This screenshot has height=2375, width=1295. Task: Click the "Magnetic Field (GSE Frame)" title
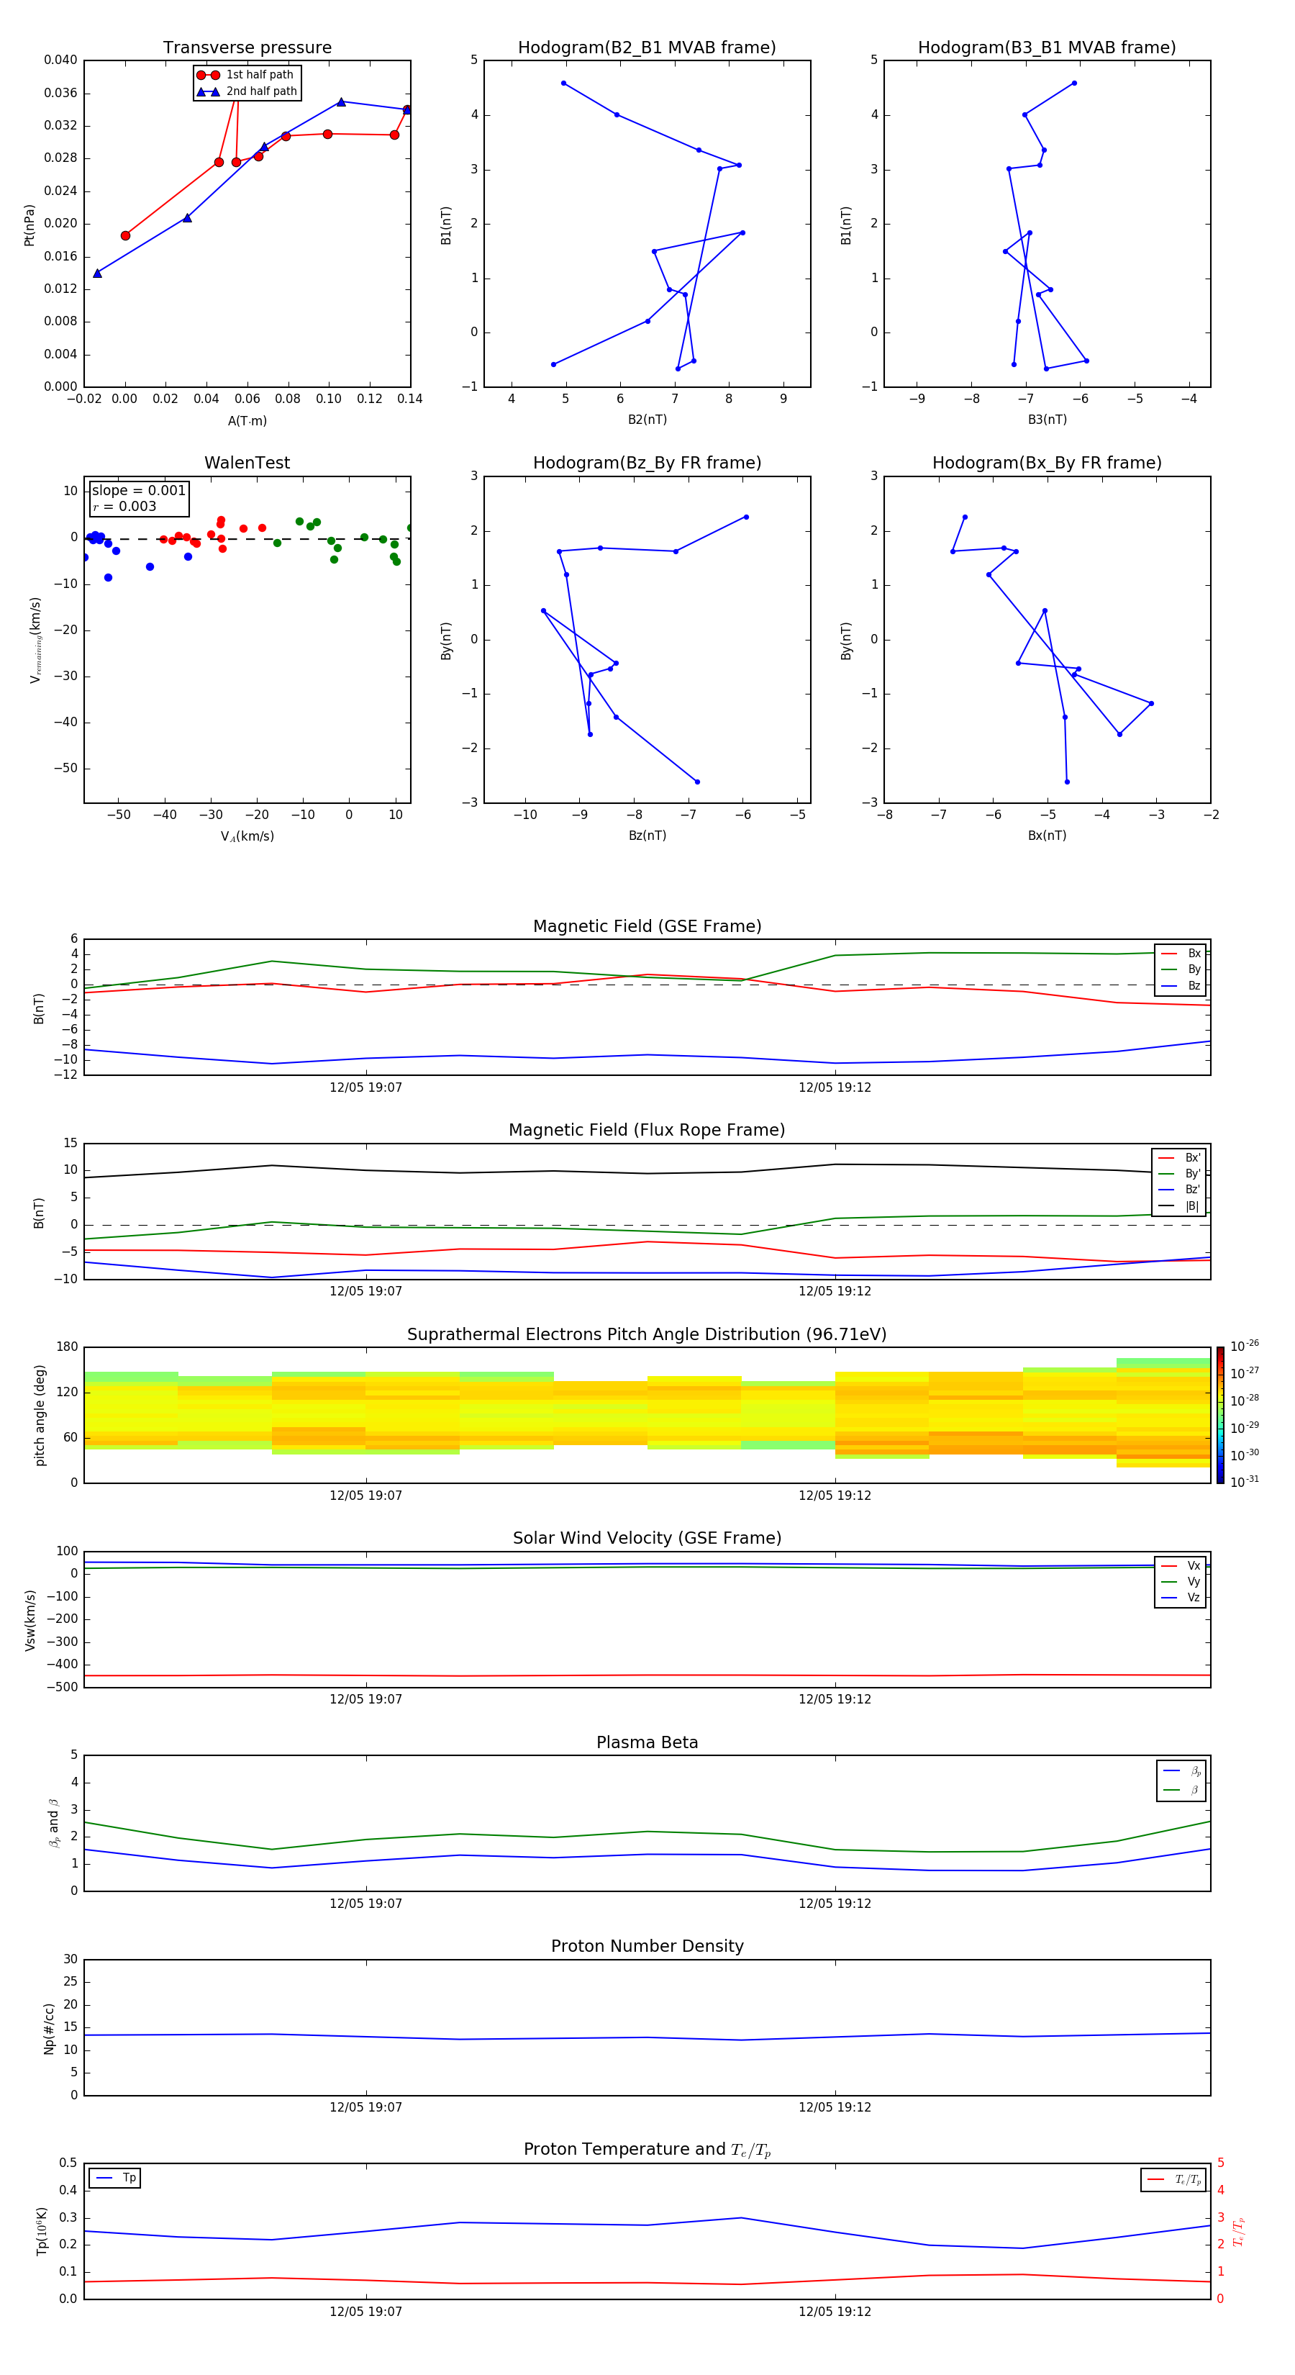tap(647, 926)
